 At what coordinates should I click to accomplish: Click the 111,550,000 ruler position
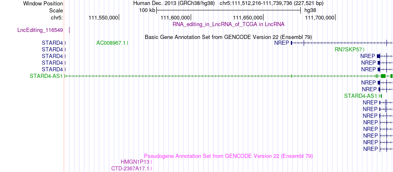coord(103,17)
